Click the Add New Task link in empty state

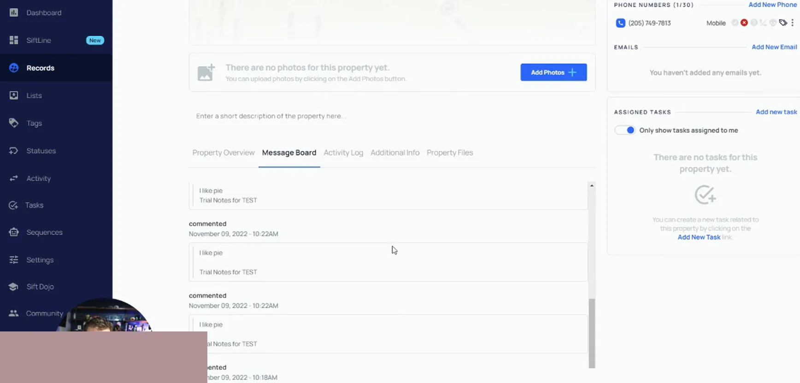(x=699, y=237)
